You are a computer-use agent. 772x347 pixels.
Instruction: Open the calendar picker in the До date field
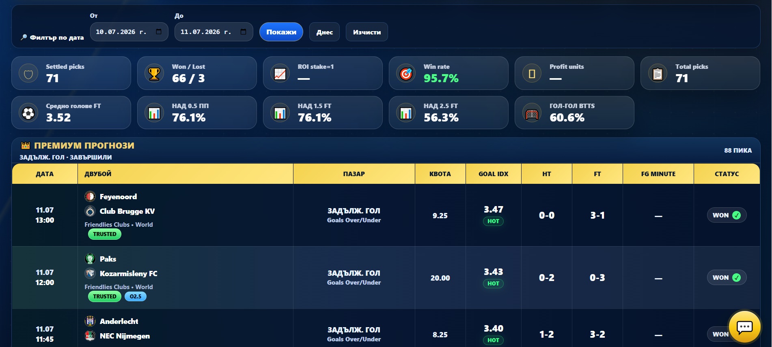[x=243, y=32]
